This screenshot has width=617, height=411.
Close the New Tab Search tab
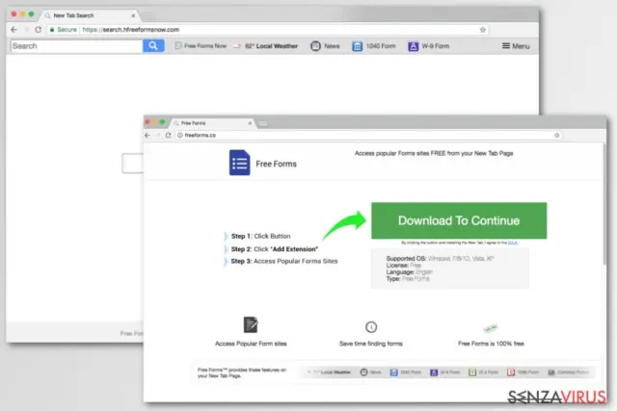133,15
